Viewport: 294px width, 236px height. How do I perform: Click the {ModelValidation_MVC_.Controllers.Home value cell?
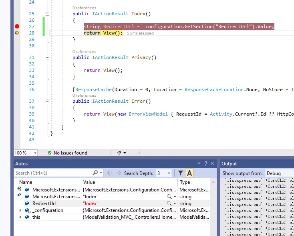[x=129, y=217]
